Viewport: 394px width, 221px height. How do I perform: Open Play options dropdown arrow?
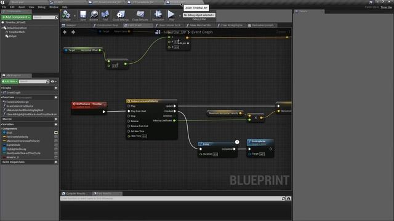(x=180, y=16)
